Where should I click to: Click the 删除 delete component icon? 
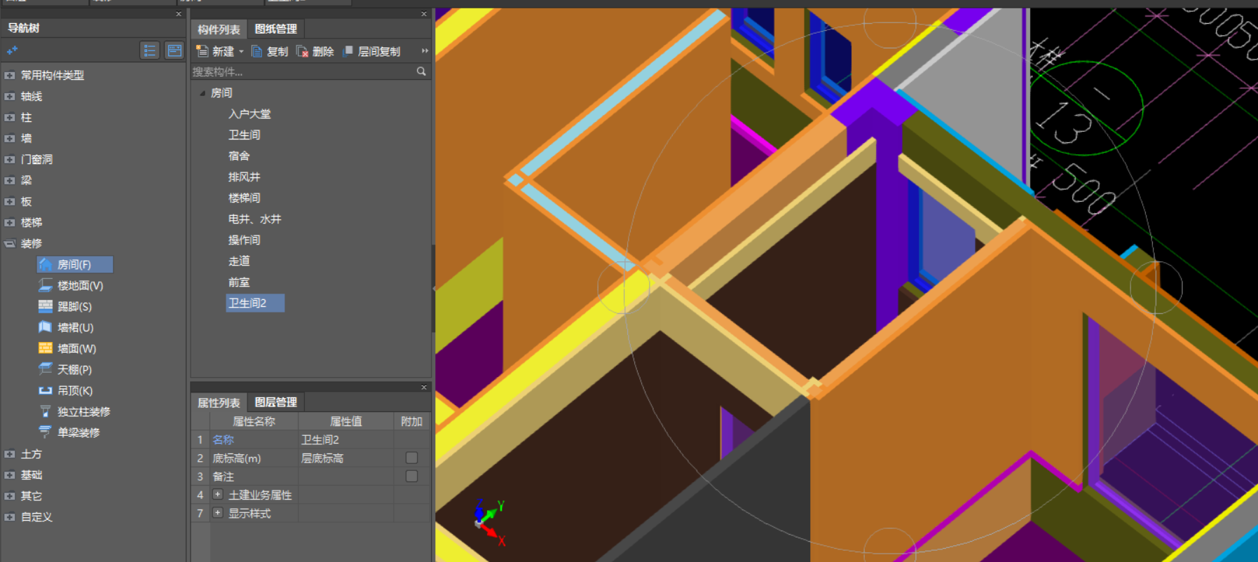(x=302, y=51)
